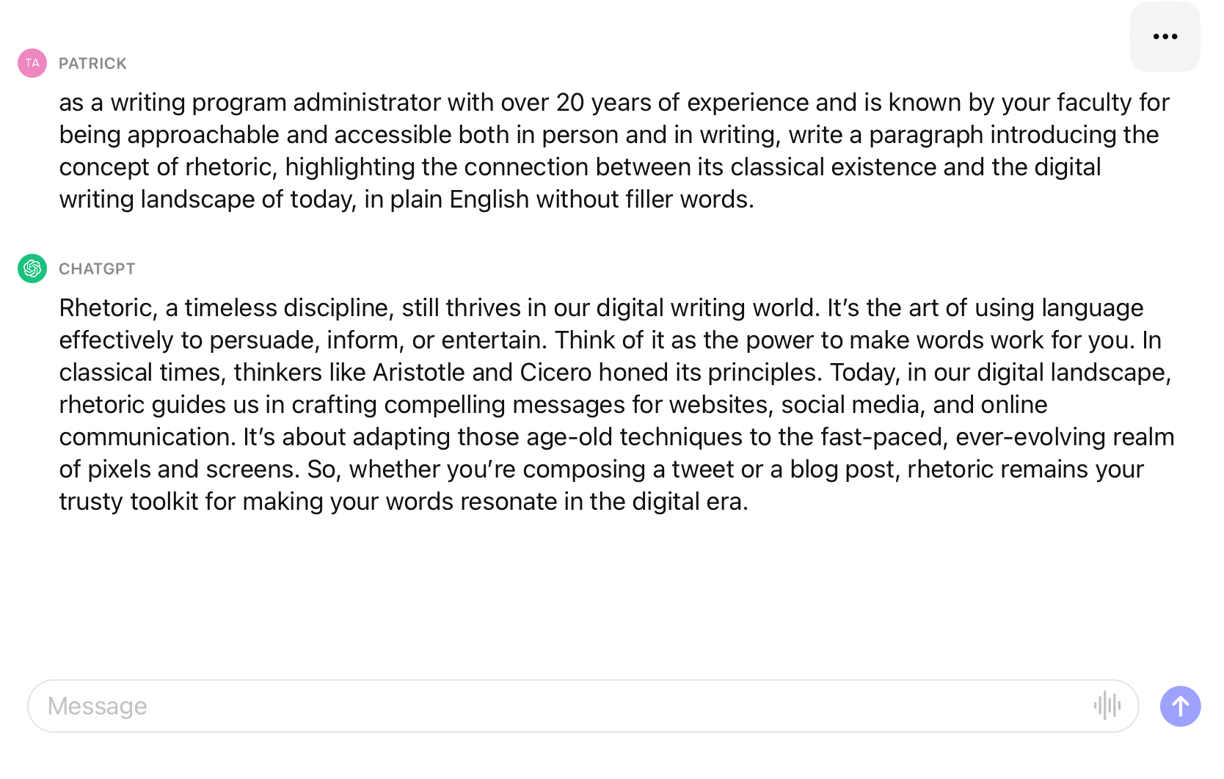The width and height of the screenshot is (1224, 779).
Task: Select the CHATGPT name label
Action: tap(97, 268)
